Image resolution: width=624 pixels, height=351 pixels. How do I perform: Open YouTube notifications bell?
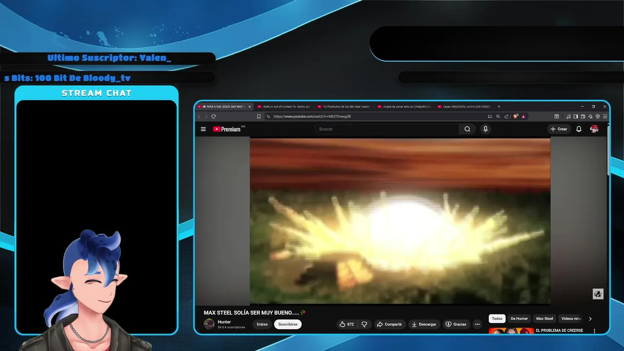coord(579,129)
